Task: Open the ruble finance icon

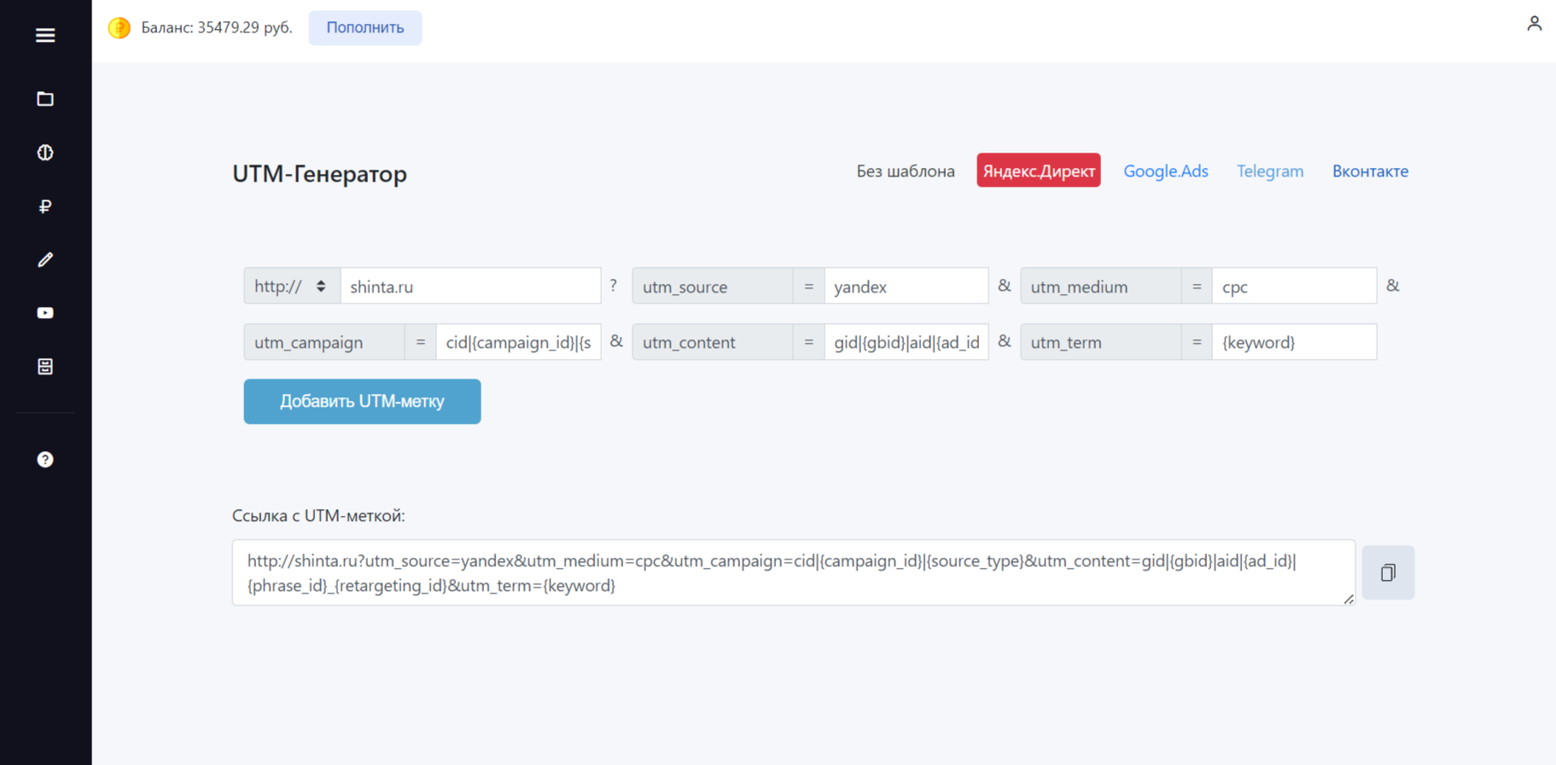Action: click(x=45, y=206)
